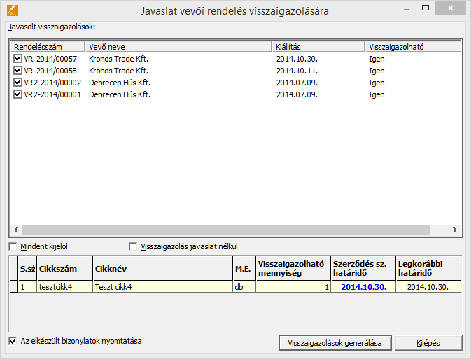Click date 2014.07.09. in the VR2-2014/00002 row
The height and width of the screenshot is (359, 471).
pos(297,83)
